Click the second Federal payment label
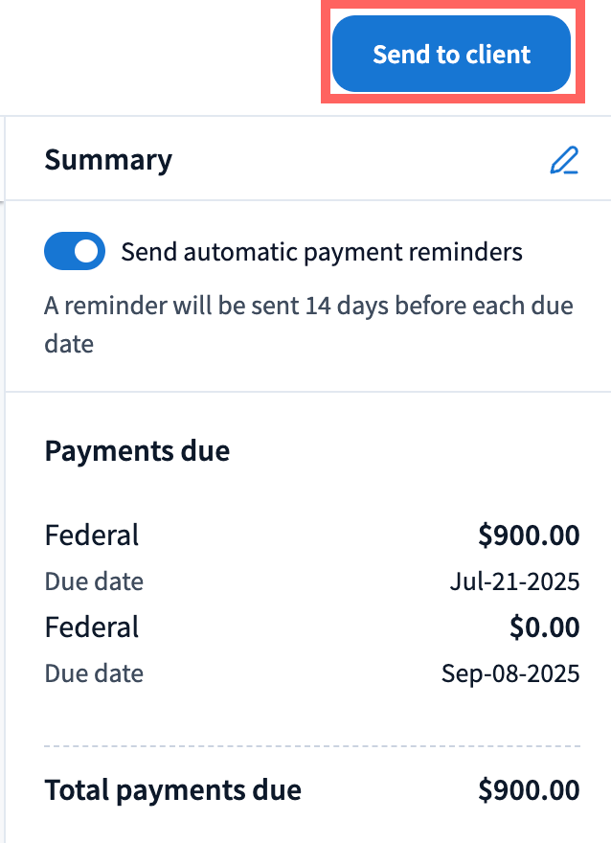Image resolution: width=611 pixels, height=843 pixels. tap(92, 627)
